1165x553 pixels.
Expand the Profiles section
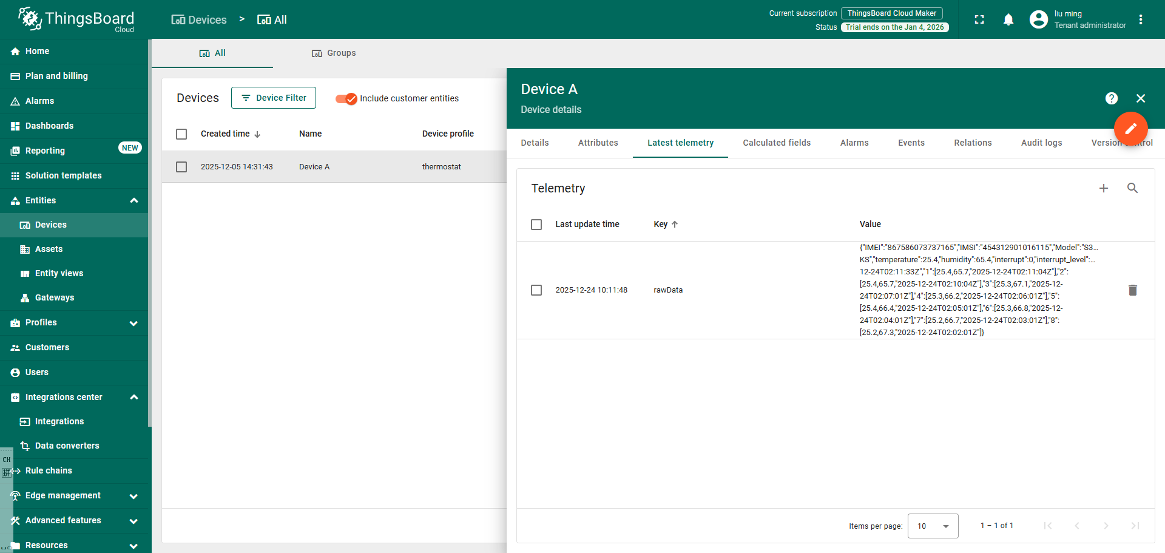click(134, 323)
